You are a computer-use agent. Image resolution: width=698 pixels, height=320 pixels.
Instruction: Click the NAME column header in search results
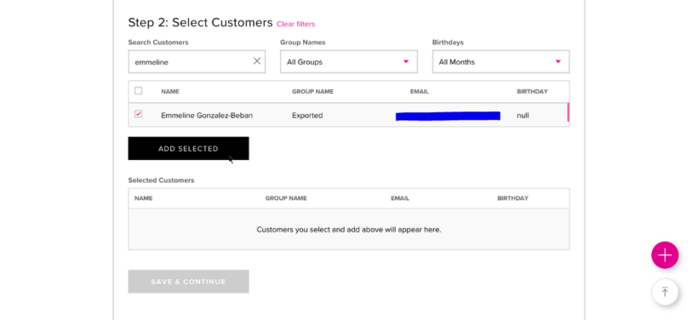(170, 91)
